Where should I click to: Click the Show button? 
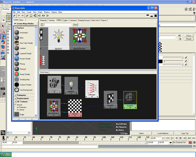(75, 24)
